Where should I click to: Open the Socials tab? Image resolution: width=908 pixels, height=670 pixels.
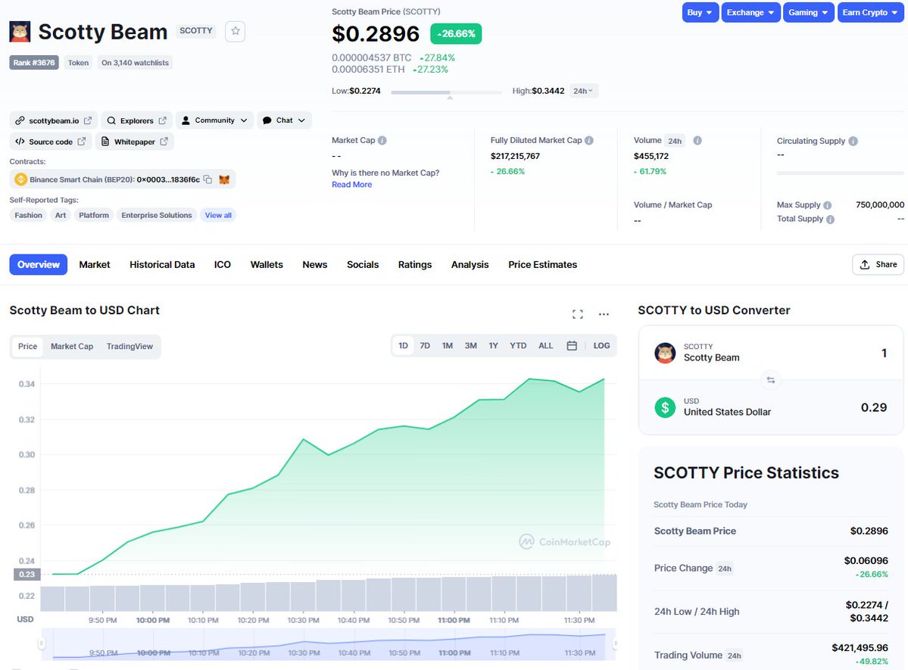[x=363, y=265]
